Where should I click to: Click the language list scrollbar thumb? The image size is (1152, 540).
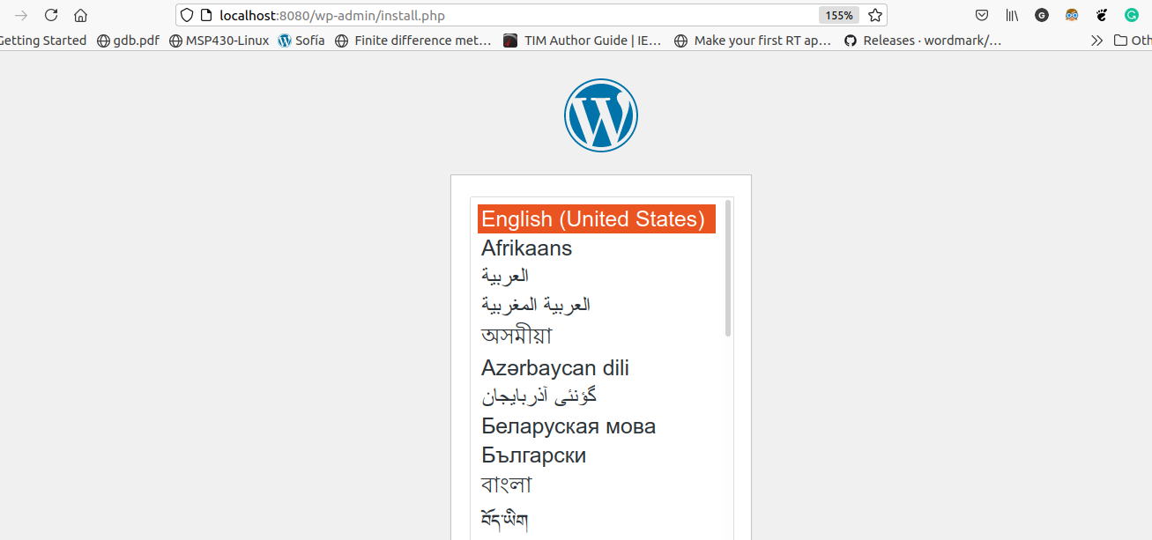point(728,268)
